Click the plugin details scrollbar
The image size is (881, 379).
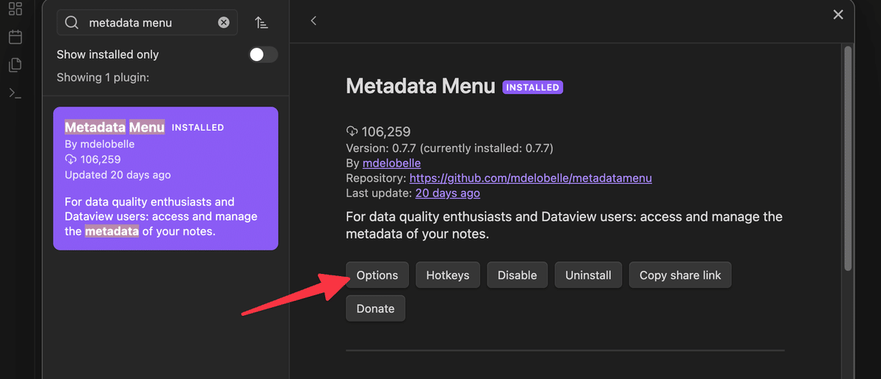tap(848, 158)
